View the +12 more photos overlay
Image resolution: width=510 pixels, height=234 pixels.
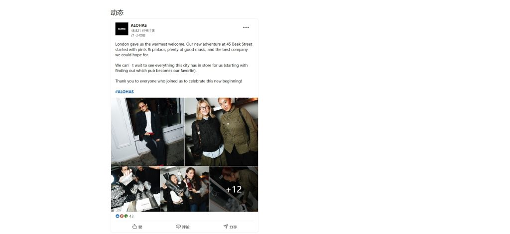point(234,189)
